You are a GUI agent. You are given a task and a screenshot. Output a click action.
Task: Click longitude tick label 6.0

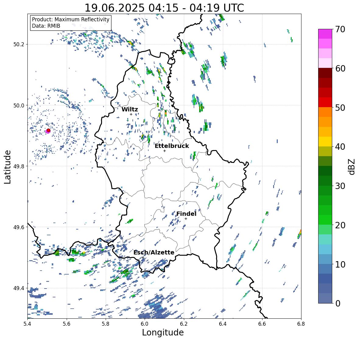coord(145,324)
